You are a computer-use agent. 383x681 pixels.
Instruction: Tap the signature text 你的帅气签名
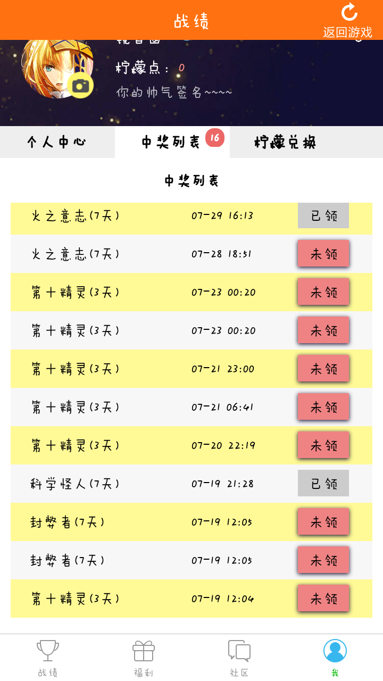pyautogui.click(x=174, y=93)
